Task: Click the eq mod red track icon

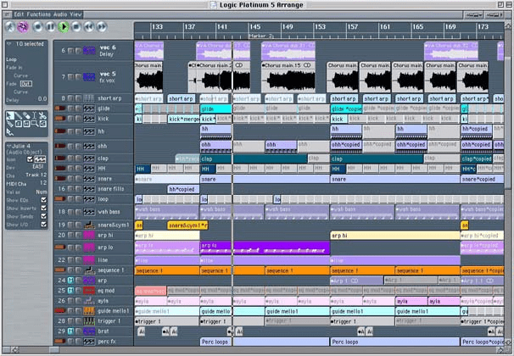Action: click(89, 291)
